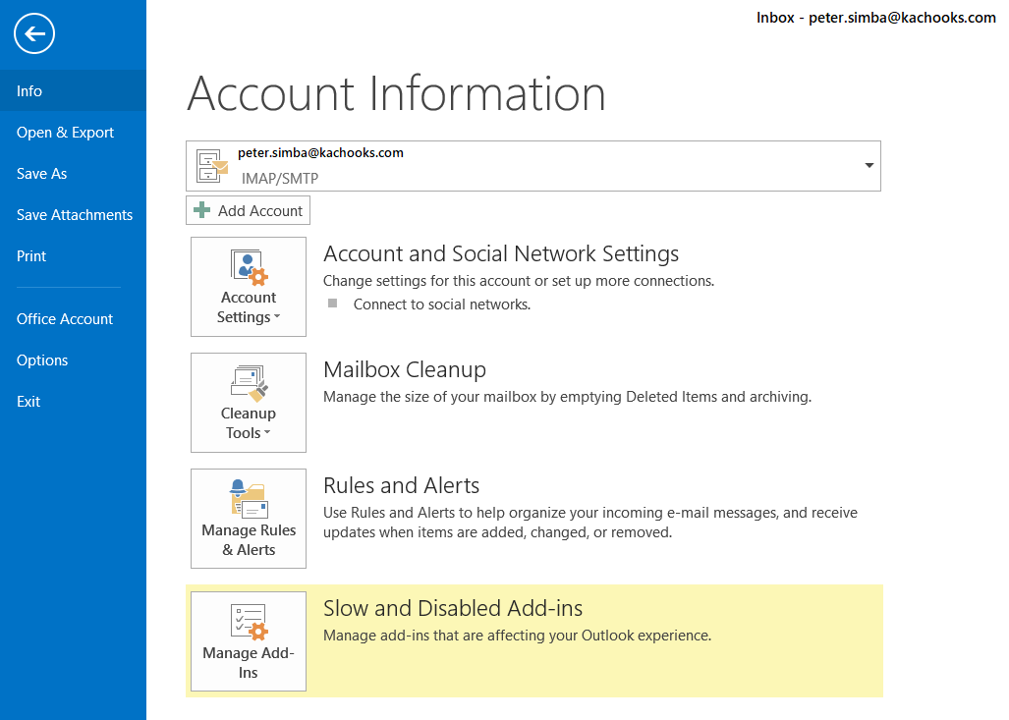Viewport: 1009px width, 720px height.
Task: Click 'Manage add-ins that are affecting' description
Action: (518, 636)
